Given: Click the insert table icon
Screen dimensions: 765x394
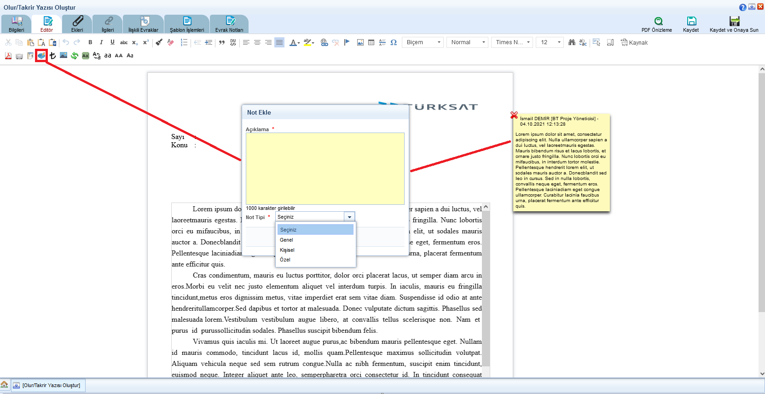Looking at the screenshot, I should (x=371, y=42).
